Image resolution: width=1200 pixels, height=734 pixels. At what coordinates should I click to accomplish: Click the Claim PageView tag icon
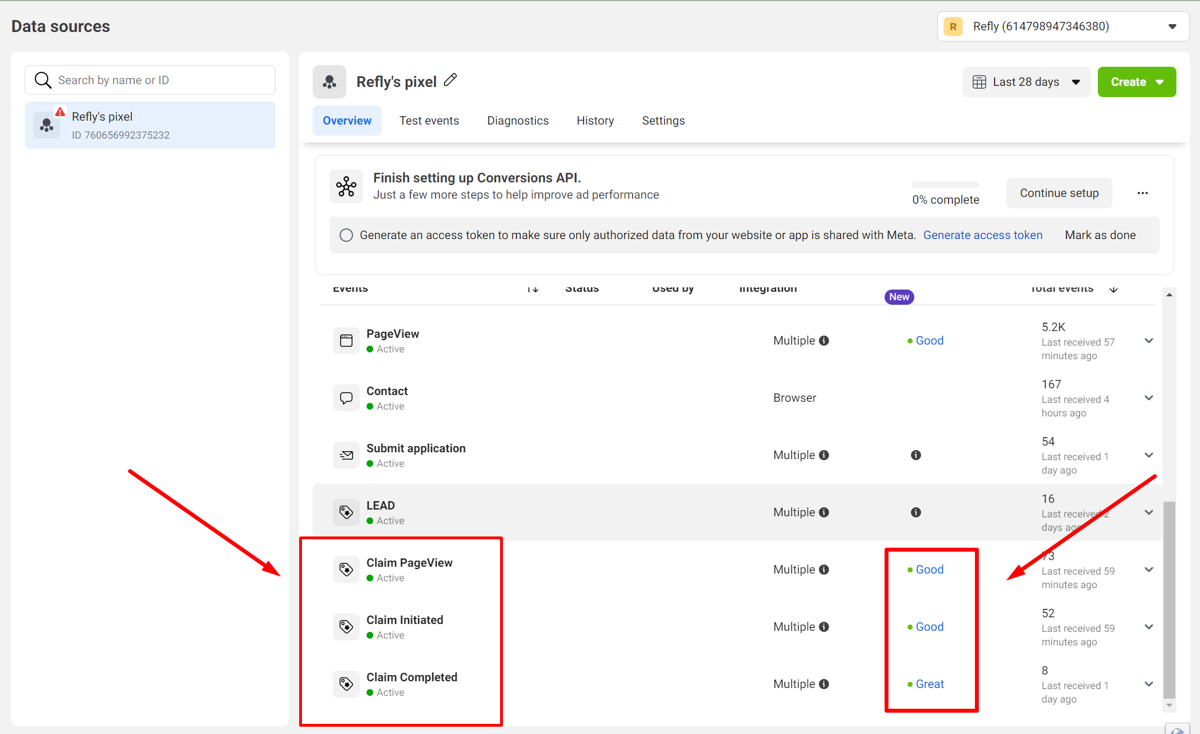click(346, 570)
